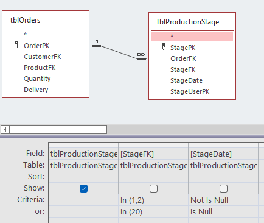
Task: Click the Field cell of the first grid column
Action: tap(83, 154)
